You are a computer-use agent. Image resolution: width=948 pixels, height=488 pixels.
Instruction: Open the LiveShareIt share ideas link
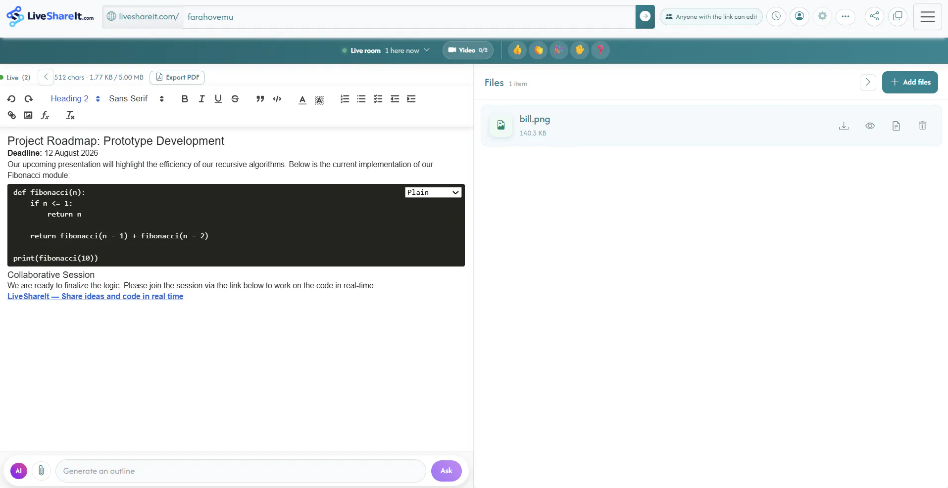tap(96, 297)
